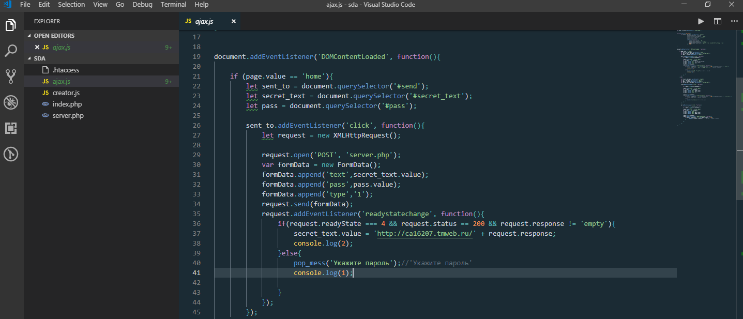Open the Debug view icon

pyautogui.click(x=11, y=102)
